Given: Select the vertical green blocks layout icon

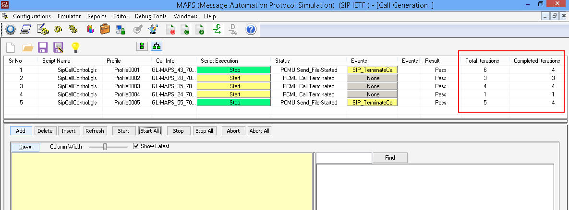Looking at the screenshot, I should pos(142,47).
